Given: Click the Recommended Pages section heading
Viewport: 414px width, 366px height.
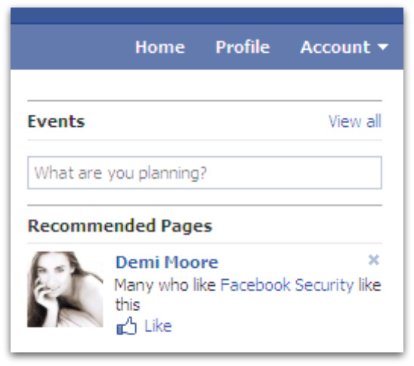Looking at the screenshot, I should coord(120,226).
